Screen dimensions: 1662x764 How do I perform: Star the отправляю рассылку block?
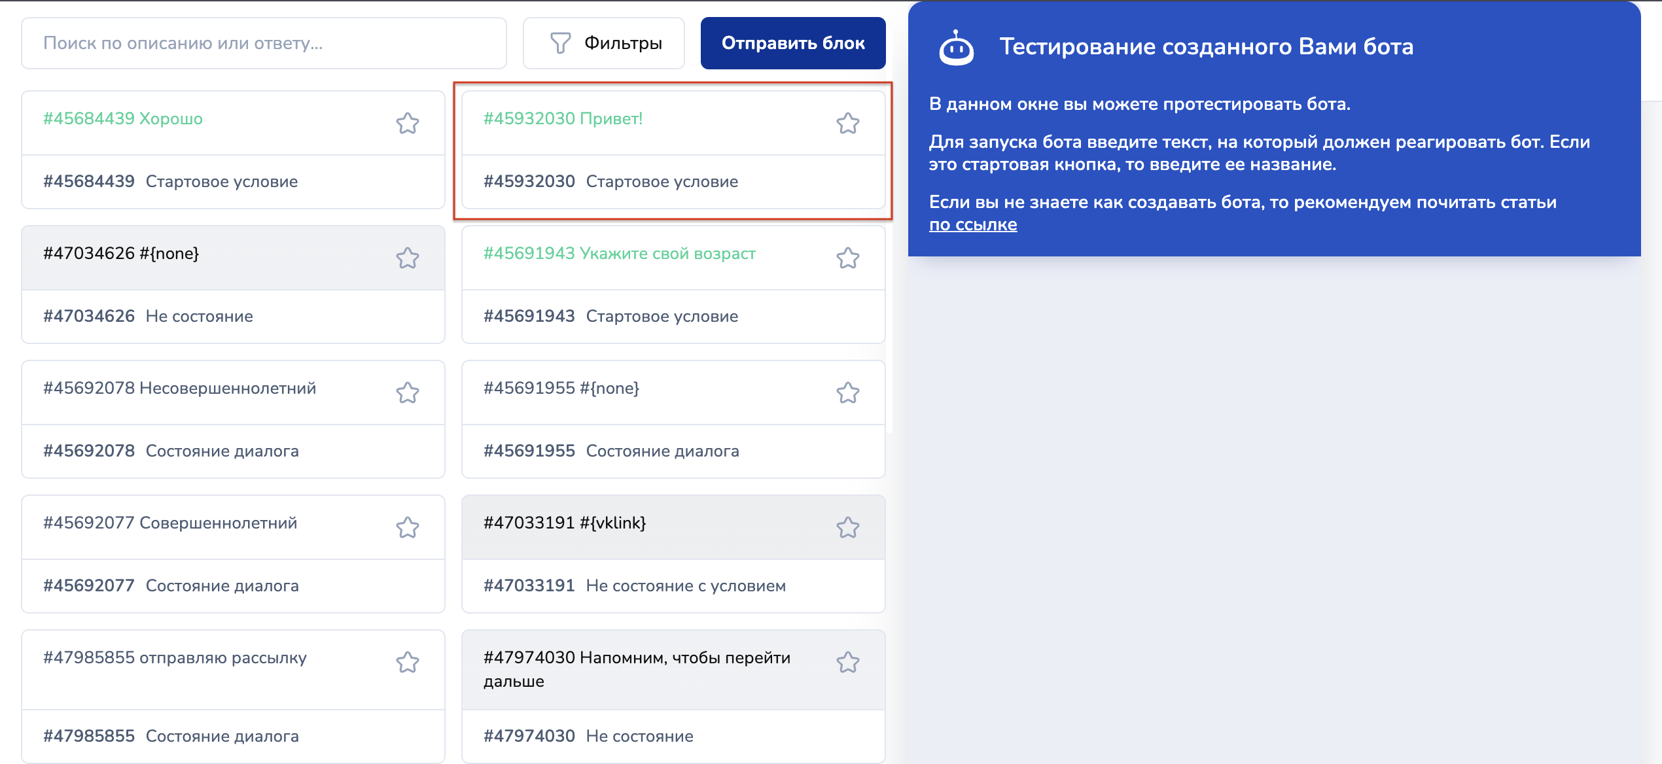pos(407,662)
